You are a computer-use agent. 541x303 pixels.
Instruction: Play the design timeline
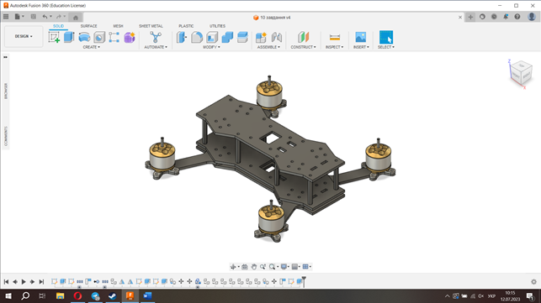[x=24, y=282]
